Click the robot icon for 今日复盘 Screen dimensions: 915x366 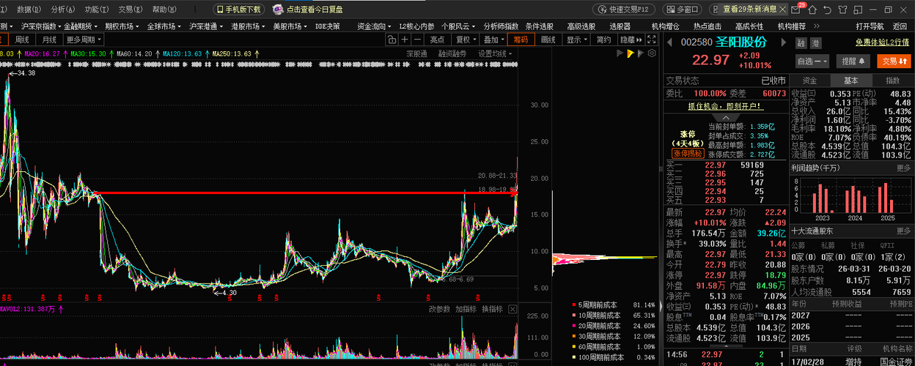pos(278,10)
